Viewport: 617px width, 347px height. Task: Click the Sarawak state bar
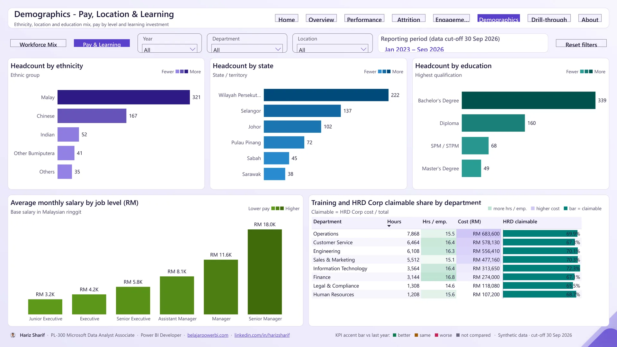point(274,174)
